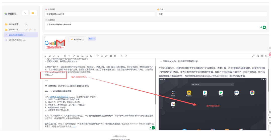Insert a blockquote from toolbar

pyautogui.click(x=78, y=56)
